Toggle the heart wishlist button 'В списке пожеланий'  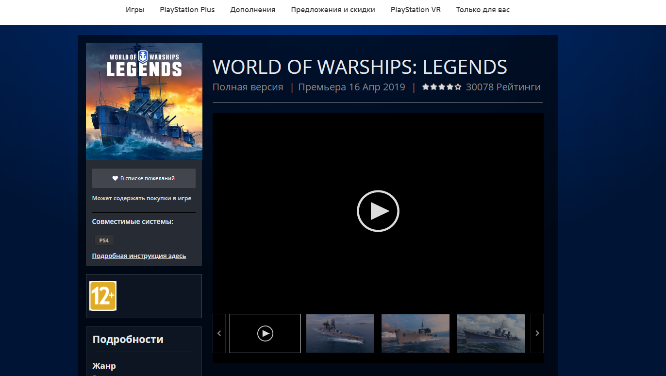[x=144, y=178]
